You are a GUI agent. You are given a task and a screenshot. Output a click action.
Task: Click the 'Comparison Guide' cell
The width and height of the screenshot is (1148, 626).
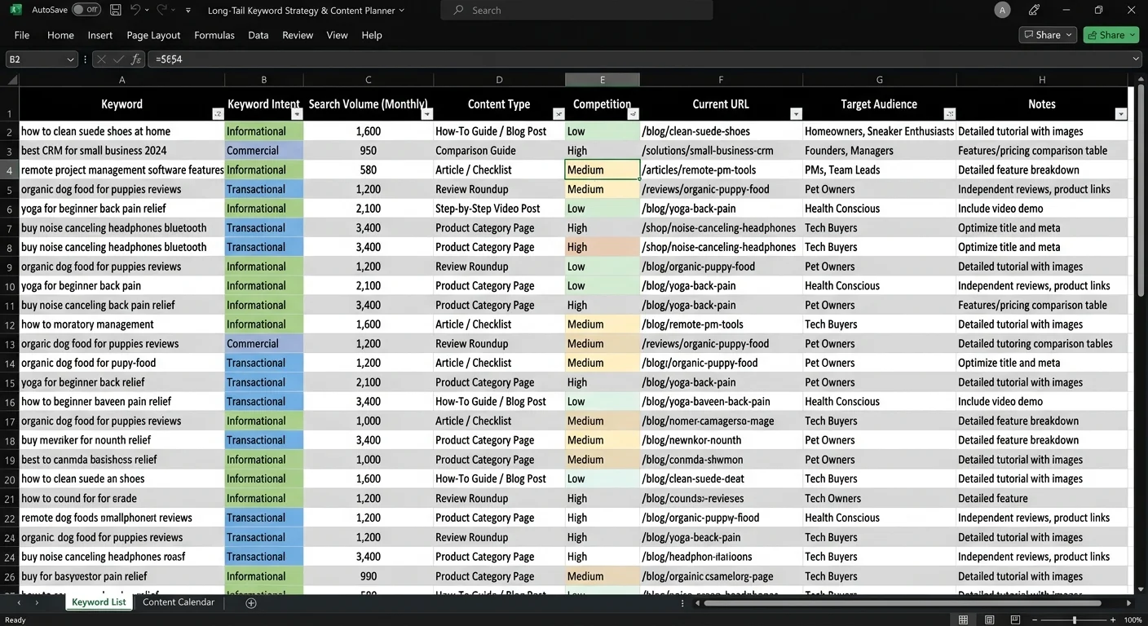[499, 151]
